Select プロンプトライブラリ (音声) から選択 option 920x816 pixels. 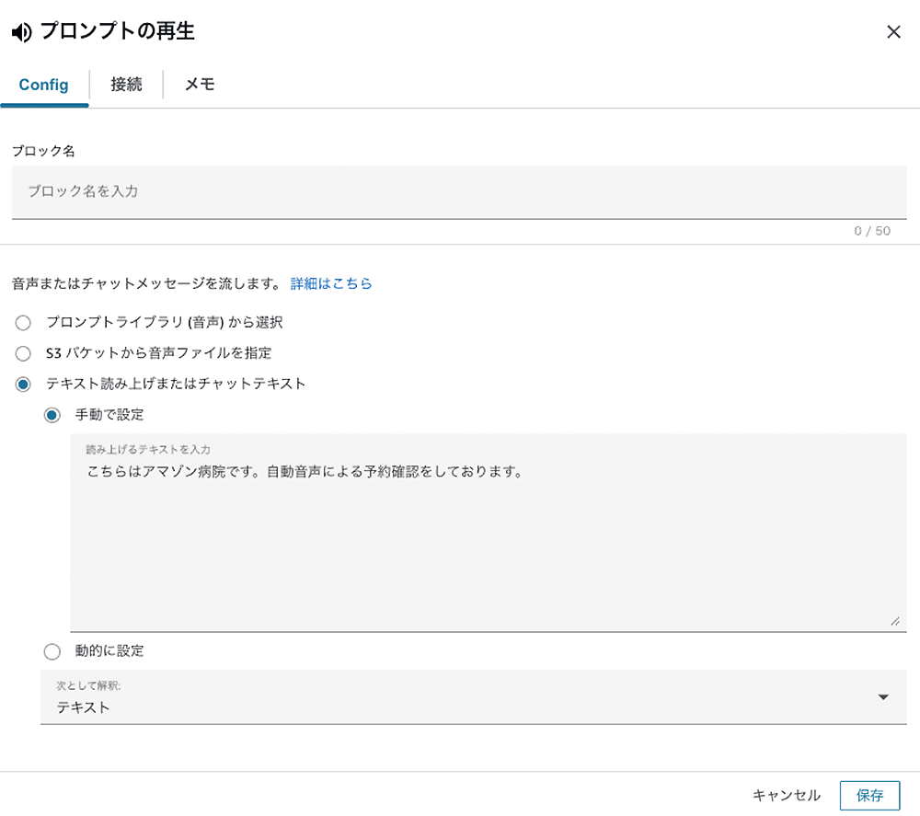pos(23,323)
